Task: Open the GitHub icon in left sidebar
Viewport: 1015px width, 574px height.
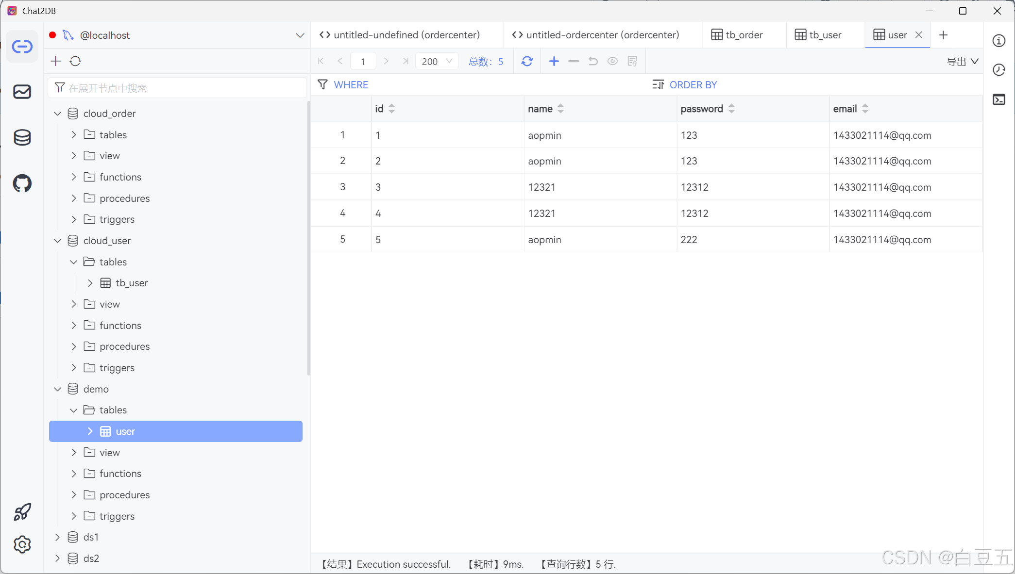Action: pos(22,183)
